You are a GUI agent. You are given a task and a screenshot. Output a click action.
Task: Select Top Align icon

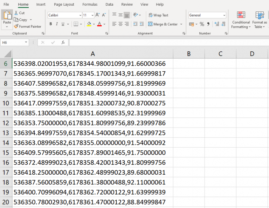(x=115, y=15)
